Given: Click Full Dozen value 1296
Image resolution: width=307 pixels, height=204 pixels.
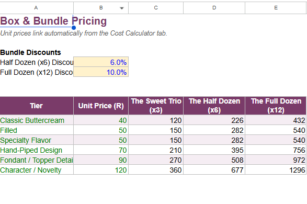Looking at the screenshot, I should tap(276, 170).
